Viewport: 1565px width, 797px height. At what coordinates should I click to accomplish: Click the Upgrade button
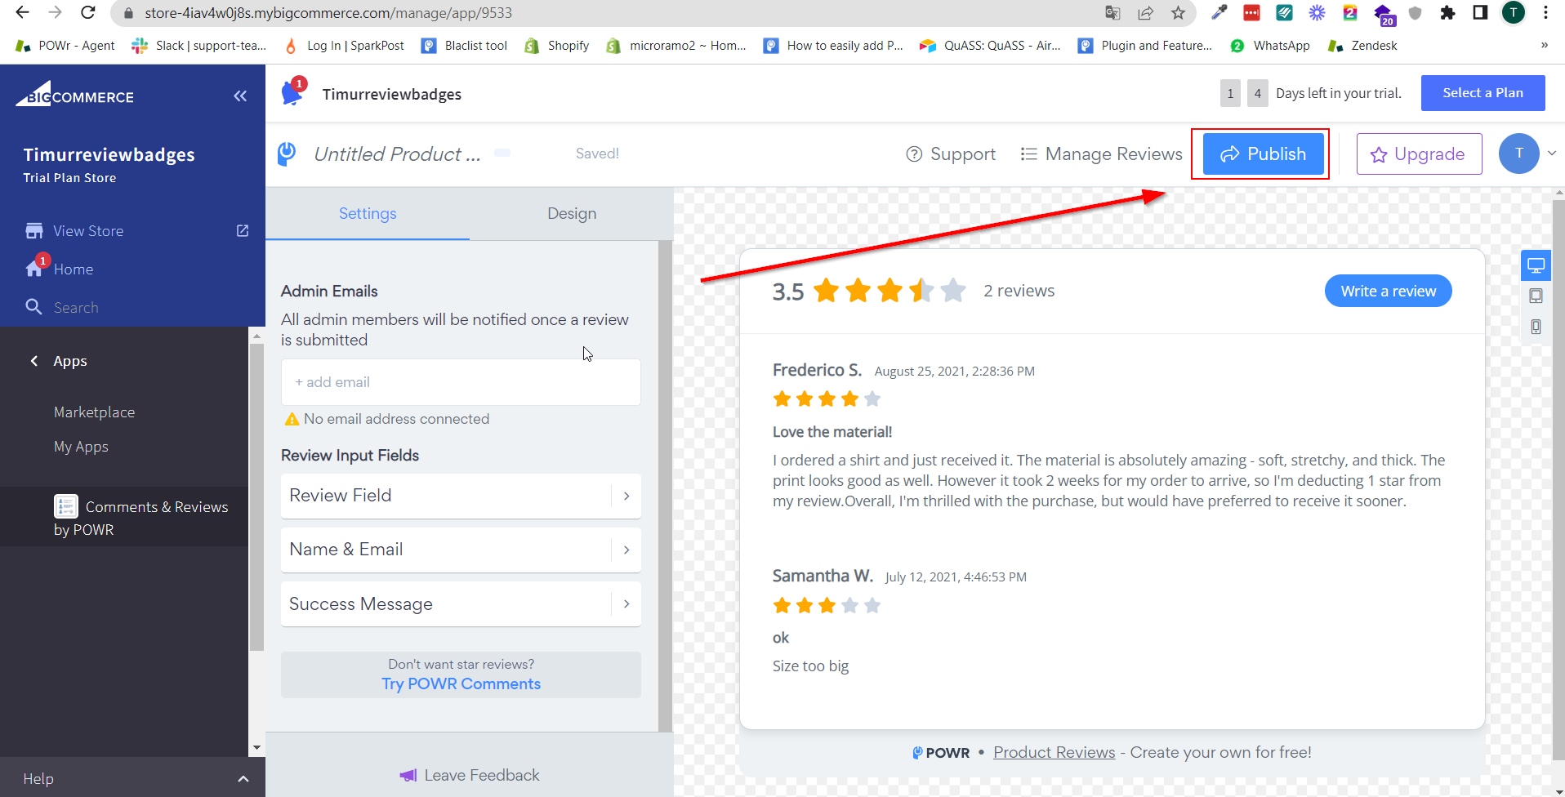click(x=1419, y=154)
